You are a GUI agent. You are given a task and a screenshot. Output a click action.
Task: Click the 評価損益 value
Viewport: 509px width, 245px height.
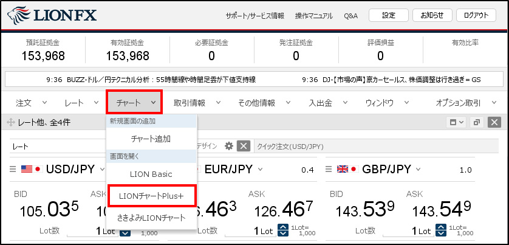point(380,57)
